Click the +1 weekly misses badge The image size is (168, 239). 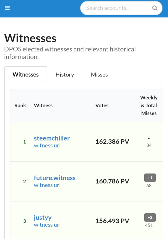coord(150,178)
